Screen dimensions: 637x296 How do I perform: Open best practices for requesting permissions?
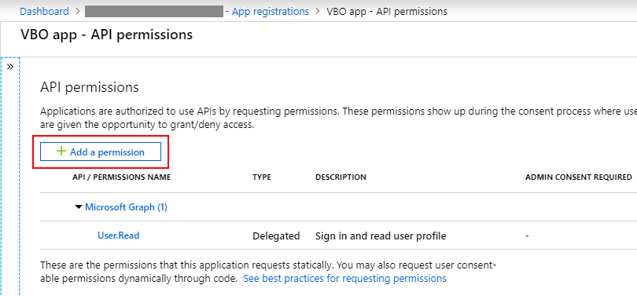[344, 279]
